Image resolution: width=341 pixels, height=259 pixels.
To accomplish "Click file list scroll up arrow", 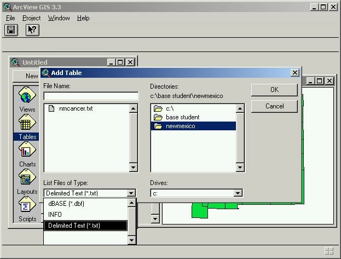I will (x=133, y=108).
